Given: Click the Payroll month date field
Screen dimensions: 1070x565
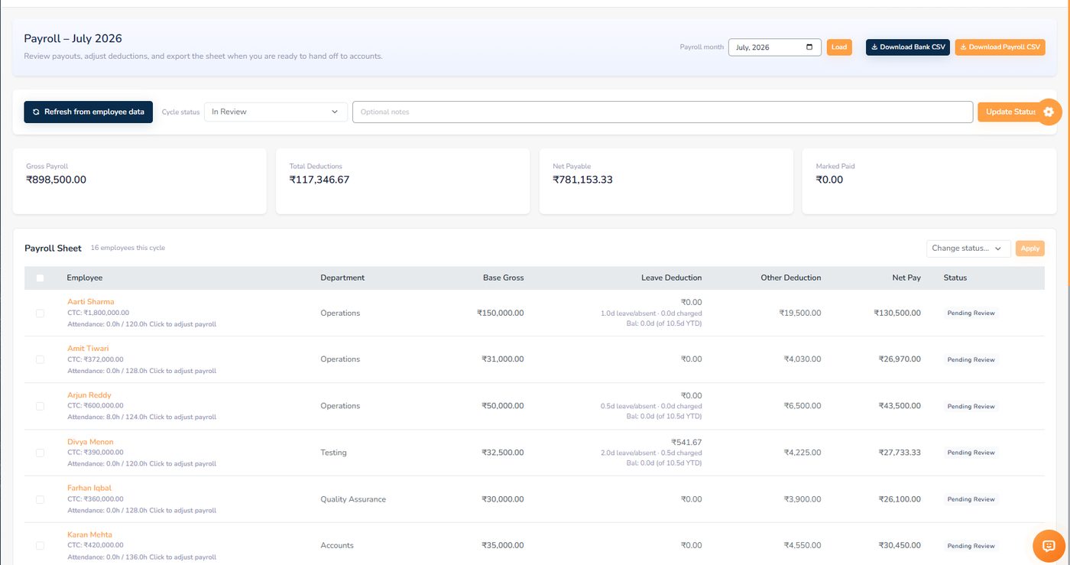Looking at the screenshot, I should point(774,47).
